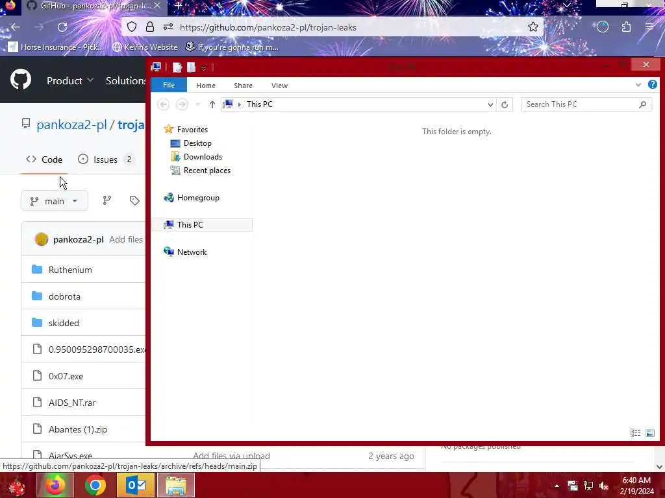
Task: Click Explorer help question mark icon
Action: coord(652,84)
